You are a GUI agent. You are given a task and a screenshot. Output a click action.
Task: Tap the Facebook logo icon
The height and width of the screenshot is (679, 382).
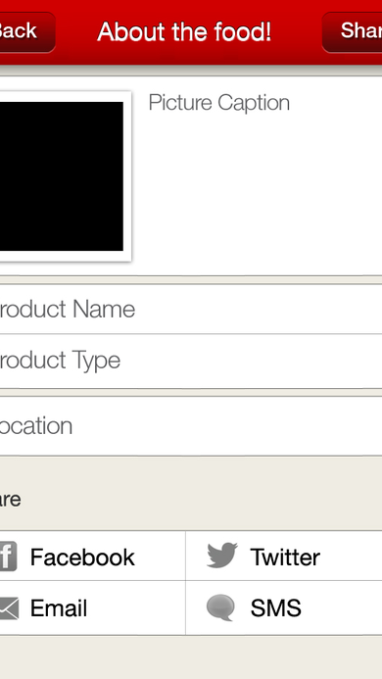click(x=8, y=556)
